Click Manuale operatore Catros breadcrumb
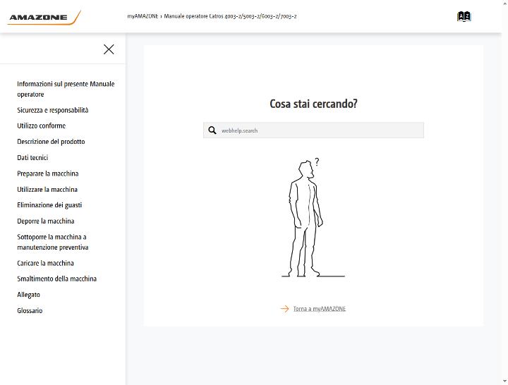The image size is (508, 385). [230, 16]
